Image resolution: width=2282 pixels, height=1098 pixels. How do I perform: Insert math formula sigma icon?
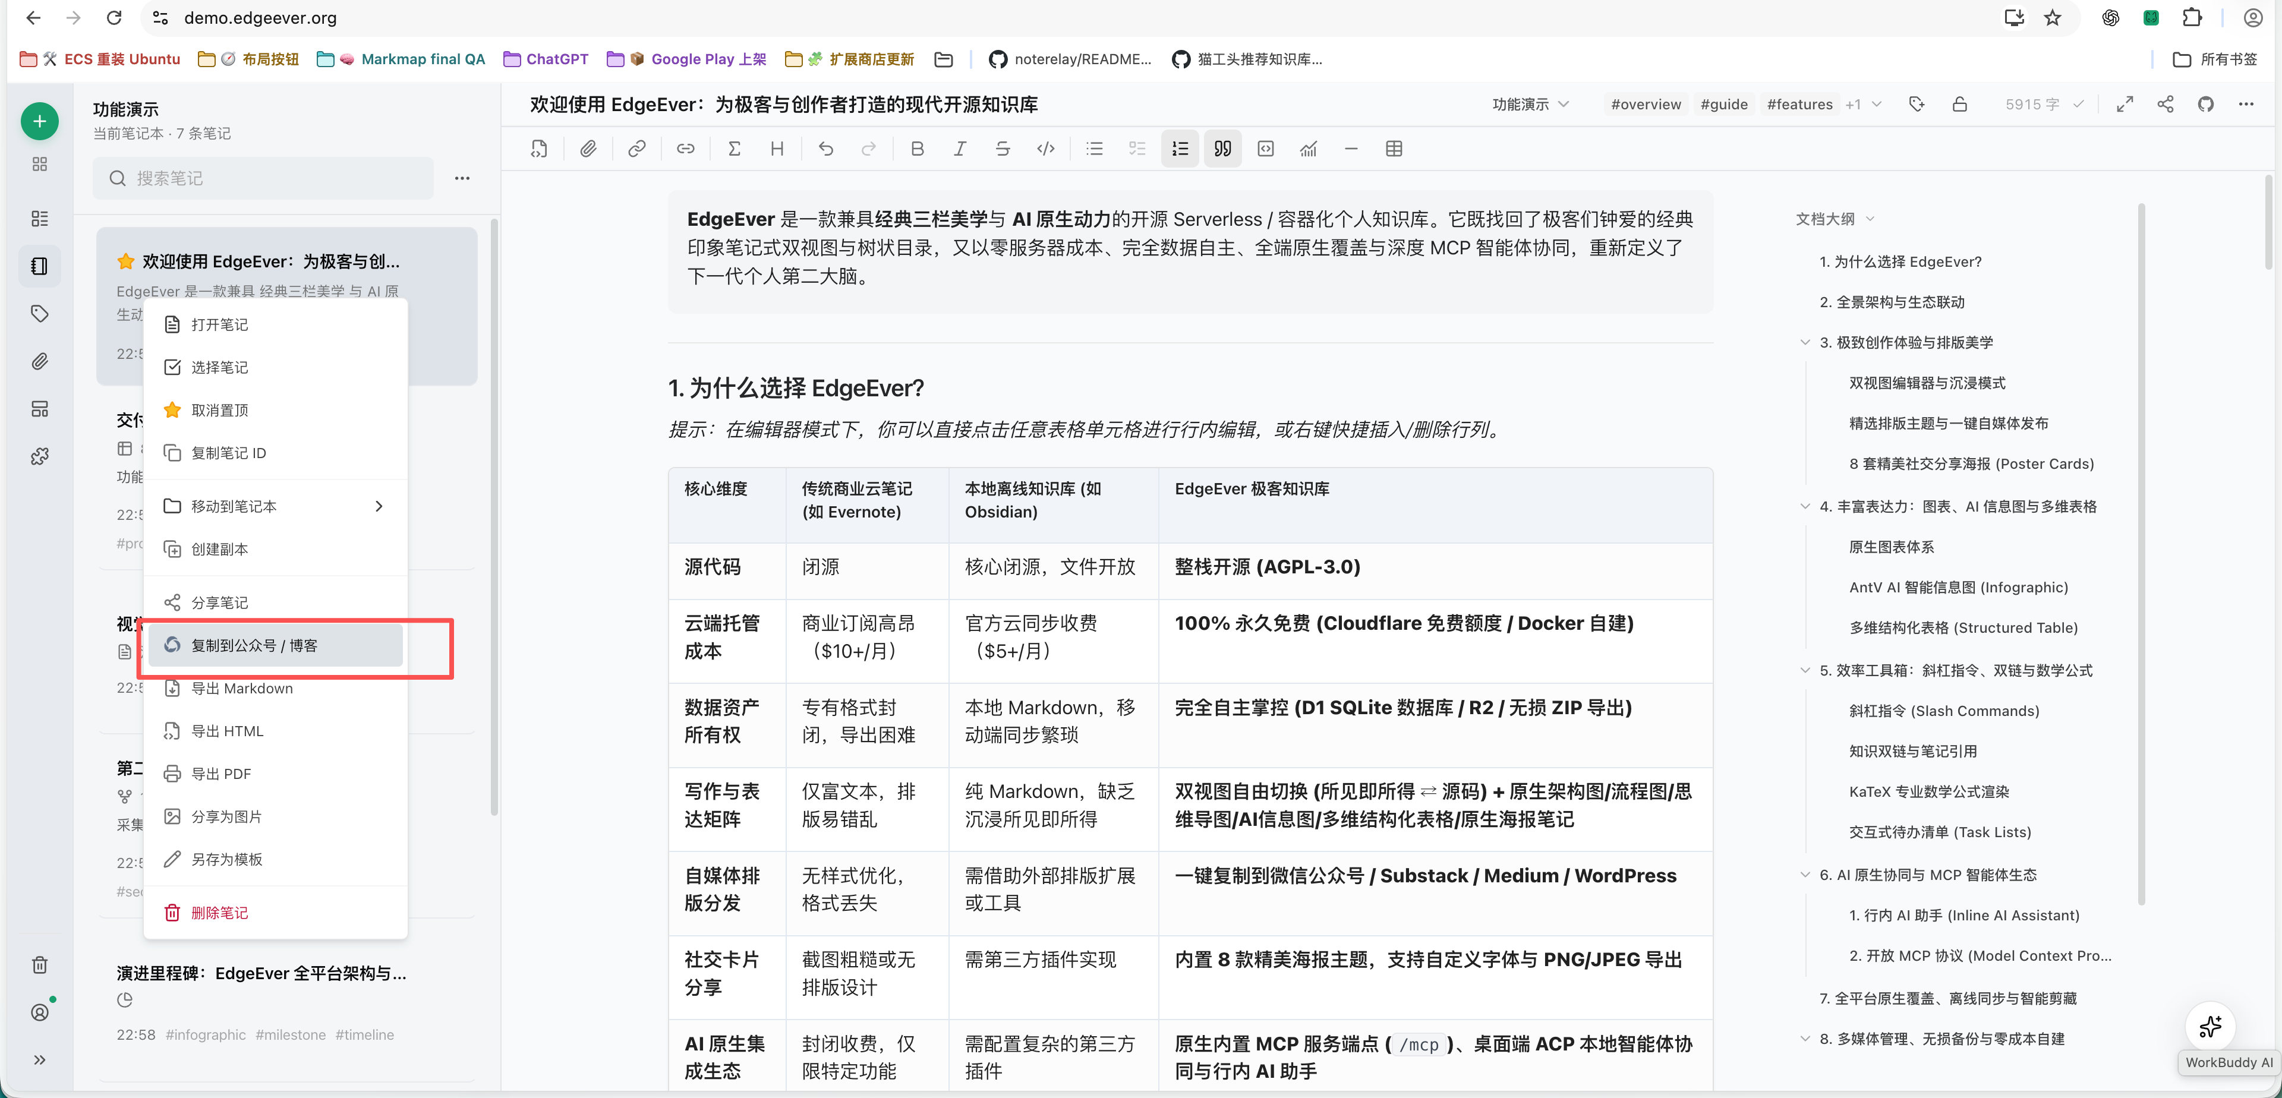coord(735,149)
